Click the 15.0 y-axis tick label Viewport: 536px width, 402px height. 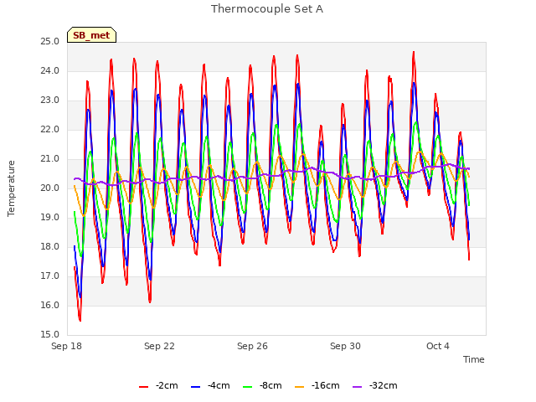50,335
